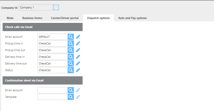Search for a Status template
This screenshot has width=214, height=111.
[x=71, y=70]
